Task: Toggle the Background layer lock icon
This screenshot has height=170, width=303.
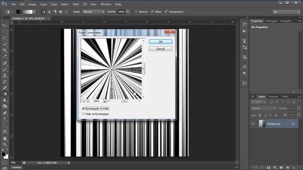Action: pos(293,124)
